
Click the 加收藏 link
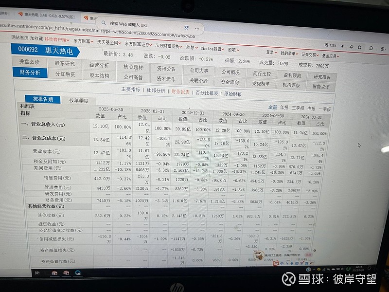(36, 38)
